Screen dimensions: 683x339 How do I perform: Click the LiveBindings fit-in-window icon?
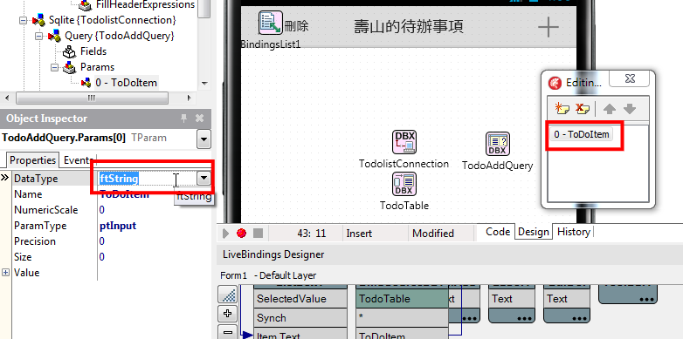[x=227, y=295]
